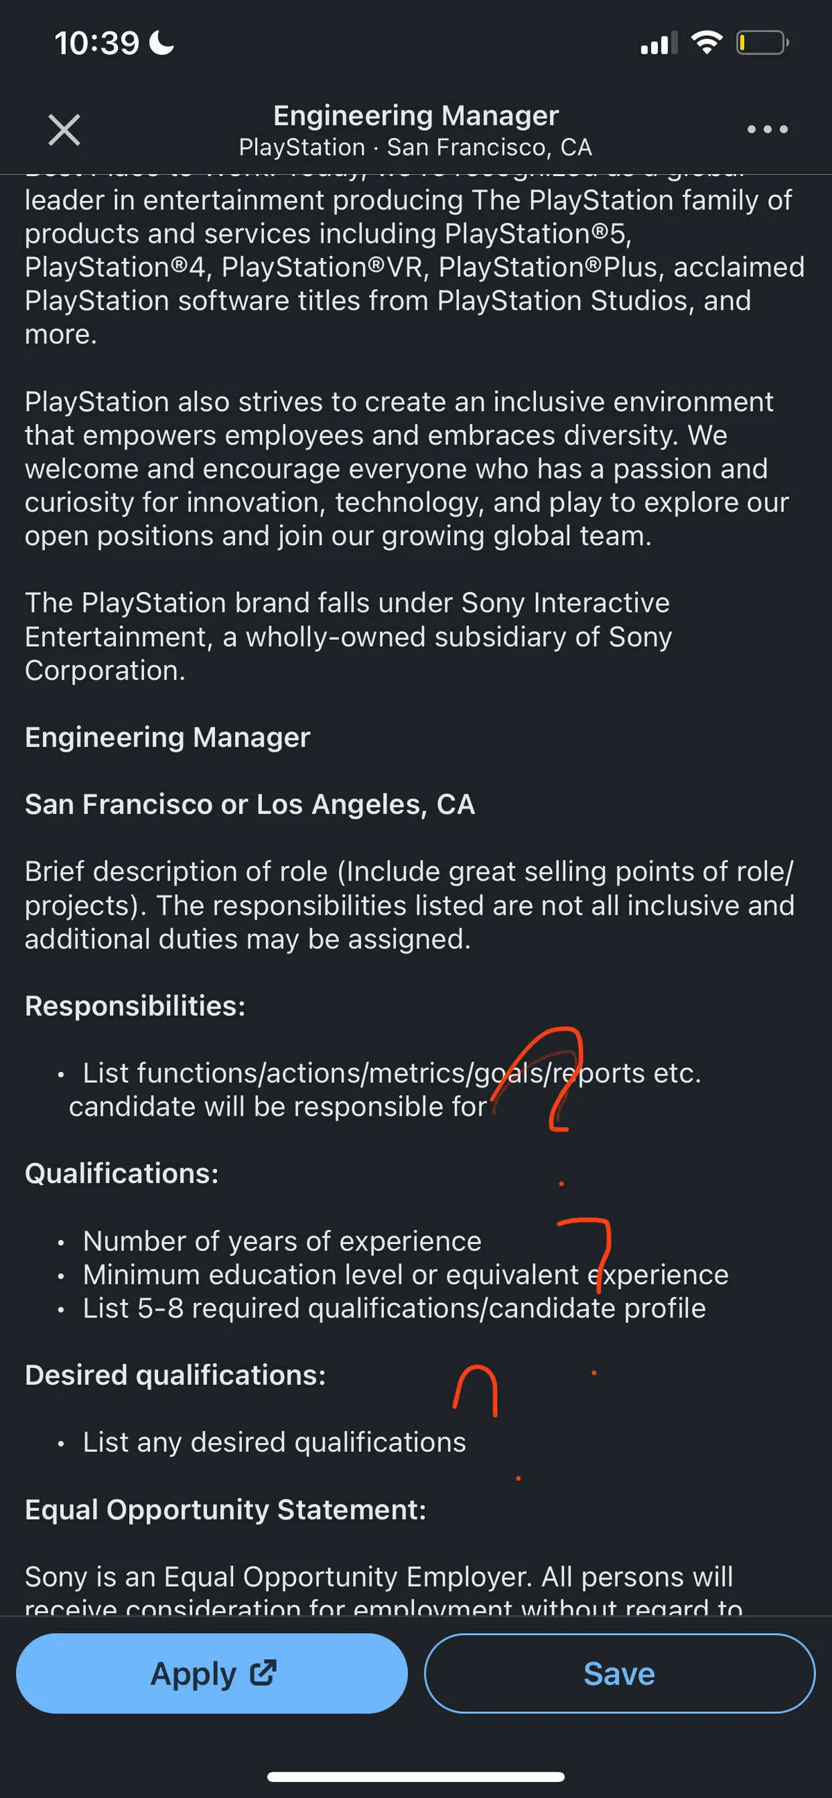The height and width of the screenshot is (1798, 832).
Task: Tap the bold Engineering Manager heading in description
Action: (x=168, y=737)
